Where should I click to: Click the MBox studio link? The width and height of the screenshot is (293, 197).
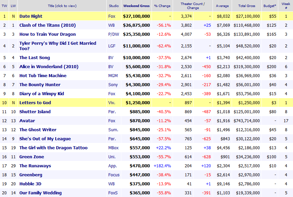point(113,148)
